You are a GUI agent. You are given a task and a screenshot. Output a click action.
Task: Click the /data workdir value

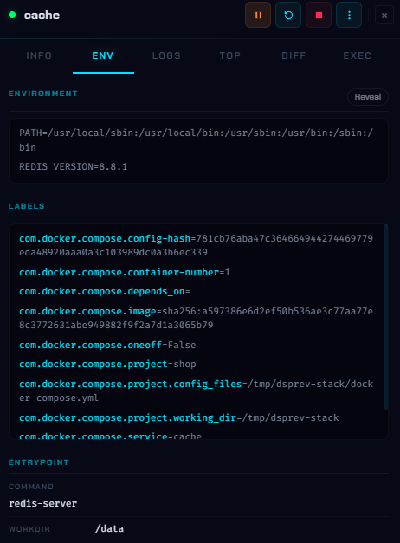tap(109, 528)
